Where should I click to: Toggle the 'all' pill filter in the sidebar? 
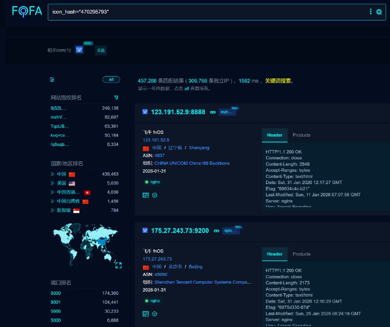[112, 80]
